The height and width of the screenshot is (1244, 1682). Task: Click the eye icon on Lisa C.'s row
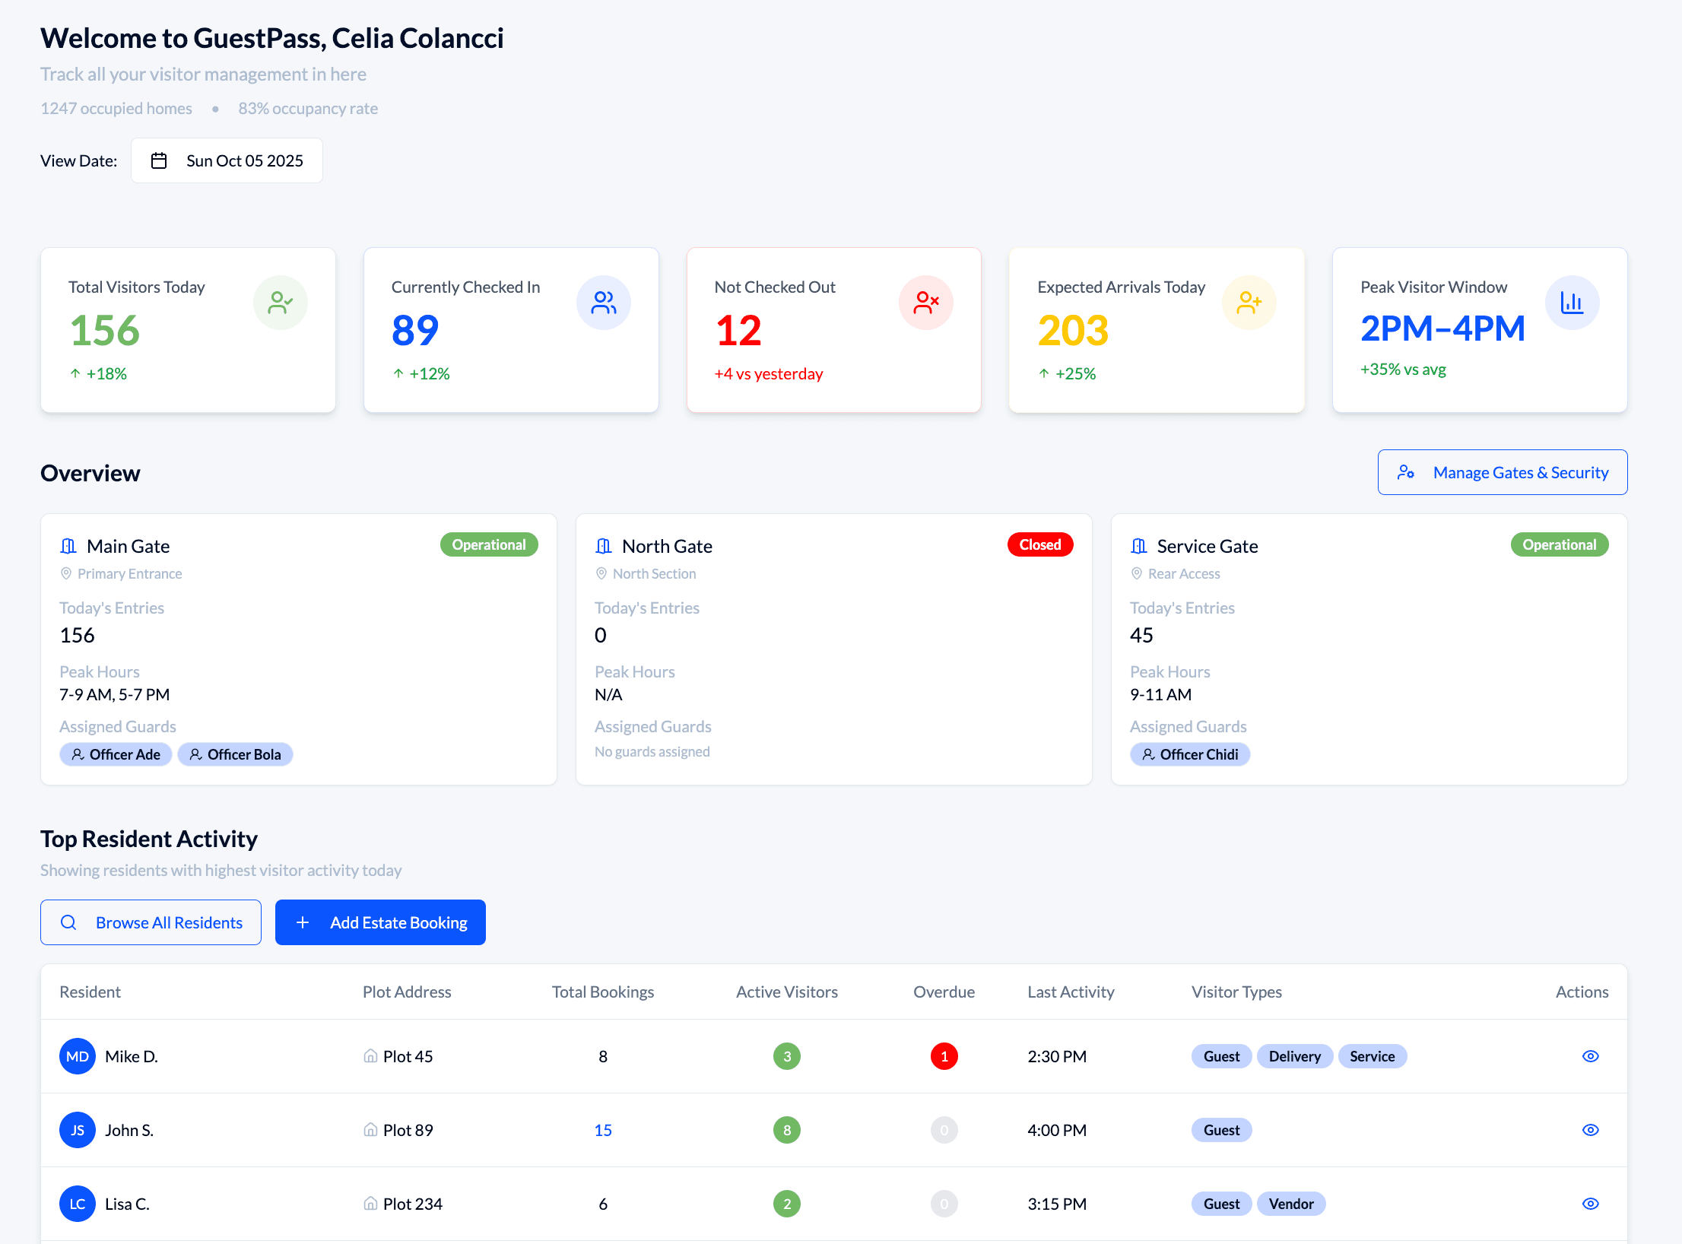[x=1591, y=1204]
